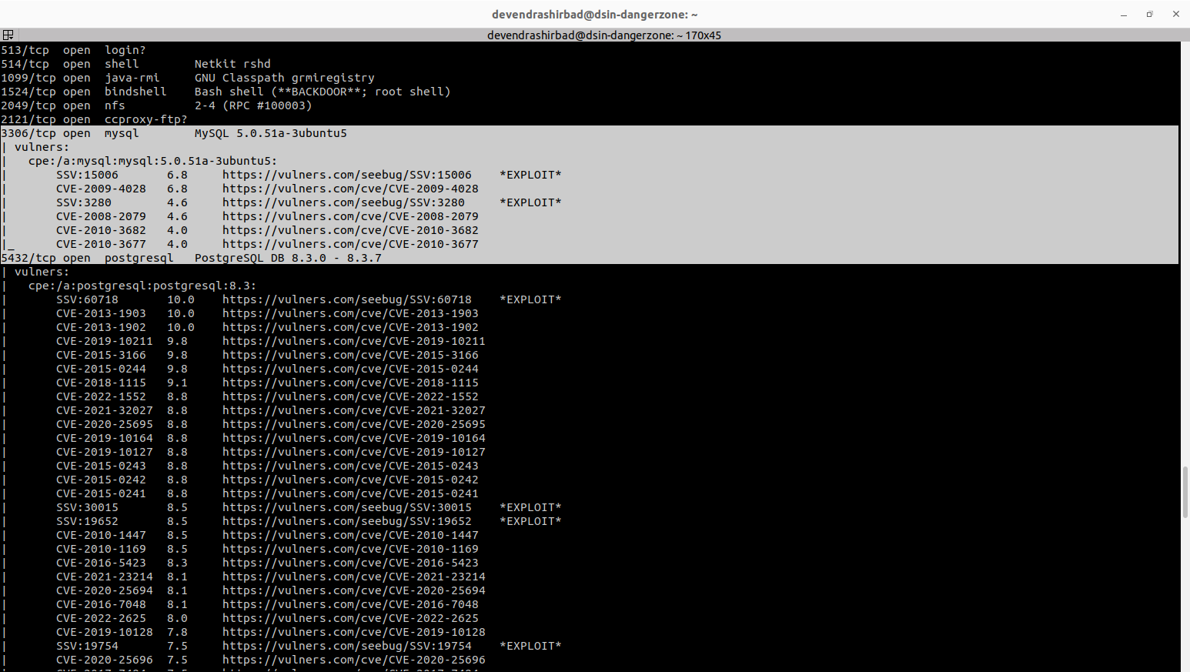
Task: Open the CVE-2015-0242 vulners URL
Action: coord(350,480)
